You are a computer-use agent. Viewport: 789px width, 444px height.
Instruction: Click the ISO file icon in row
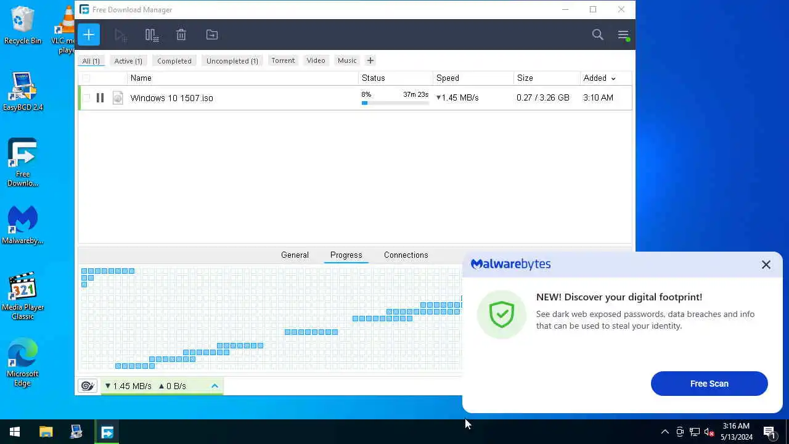(x=118, y=97)
